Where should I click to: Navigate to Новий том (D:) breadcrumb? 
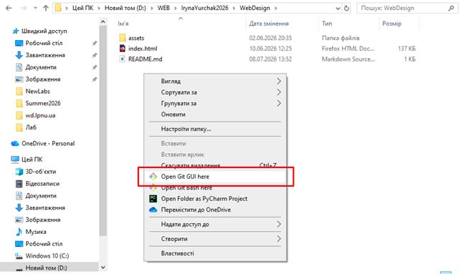pos(125,8)
